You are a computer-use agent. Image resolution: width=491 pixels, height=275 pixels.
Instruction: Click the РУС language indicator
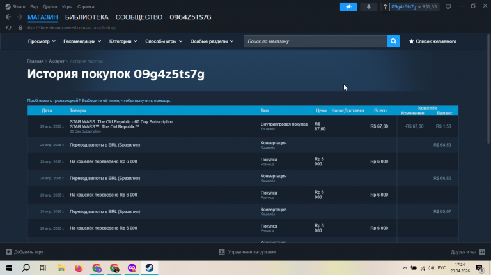442,268
